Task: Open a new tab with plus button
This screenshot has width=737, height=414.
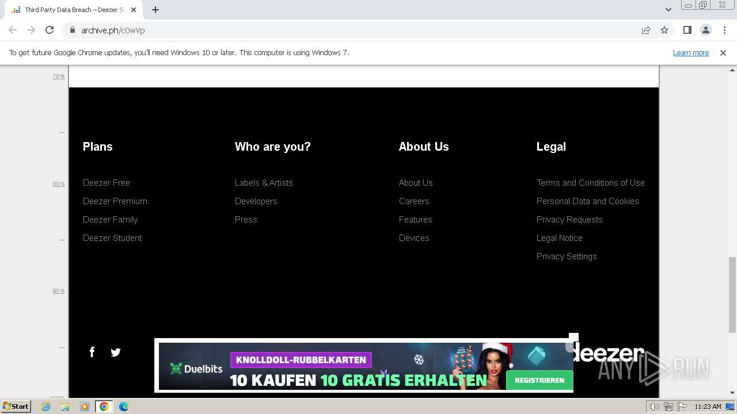Action: coord(155,10)
